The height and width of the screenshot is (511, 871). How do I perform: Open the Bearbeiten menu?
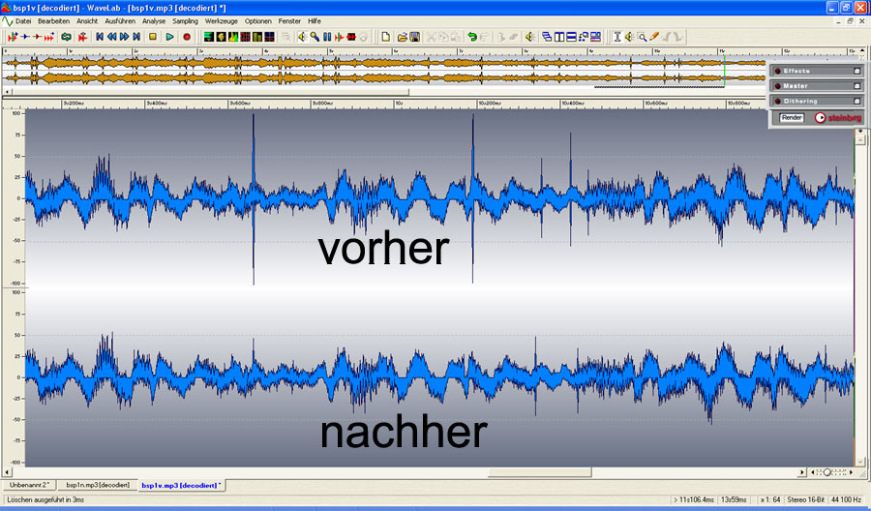tap(54, 21)
